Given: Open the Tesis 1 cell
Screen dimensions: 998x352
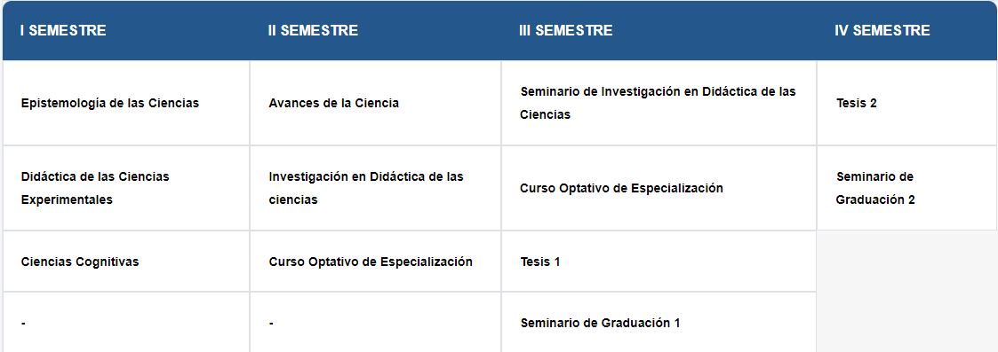Looking at the screenshot, I should 539,262.
